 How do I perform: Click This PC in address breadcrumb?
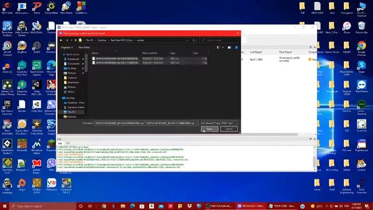[x=90, y=40]
